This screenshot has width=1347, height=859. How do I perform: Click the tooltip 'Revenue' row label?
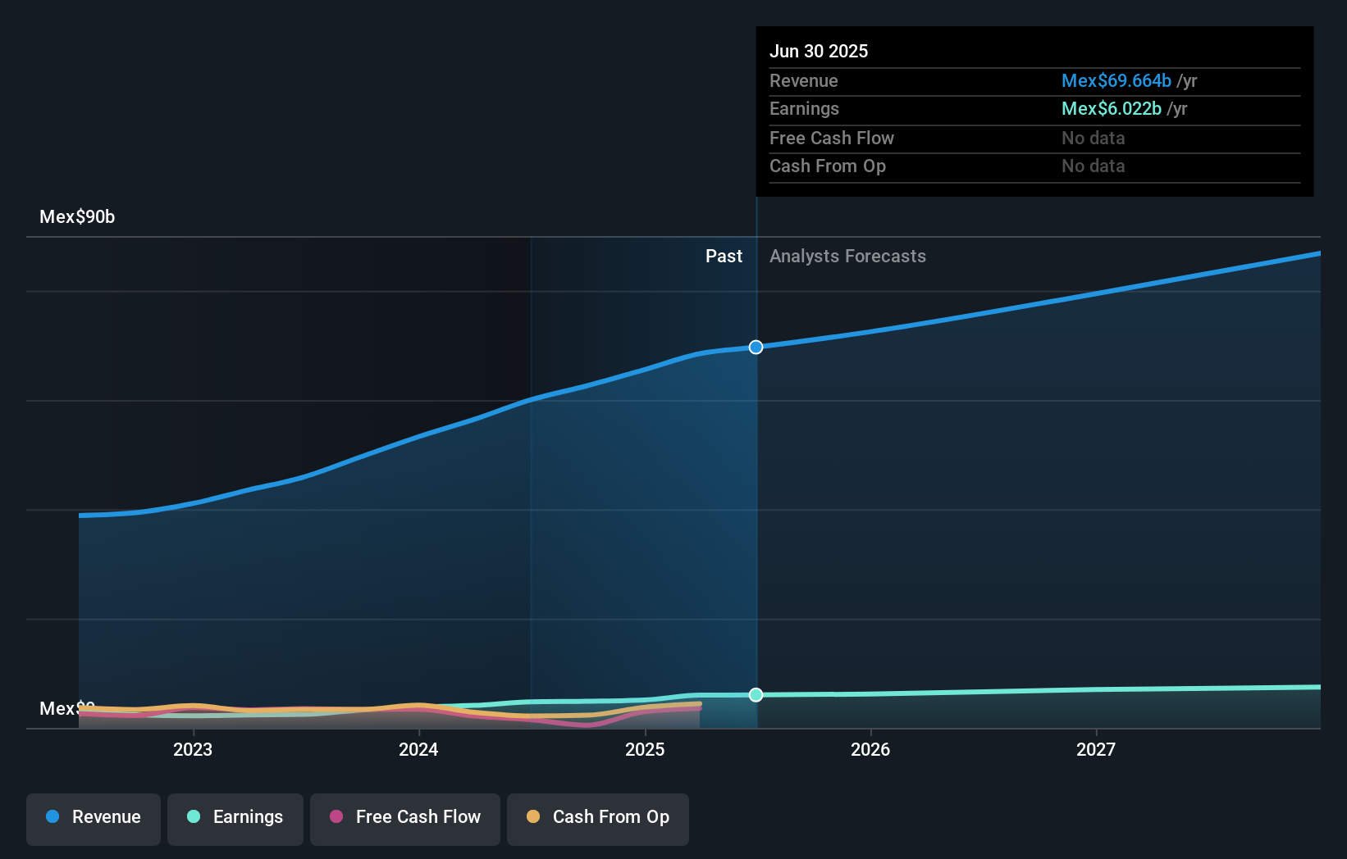[x=804, y=81]
